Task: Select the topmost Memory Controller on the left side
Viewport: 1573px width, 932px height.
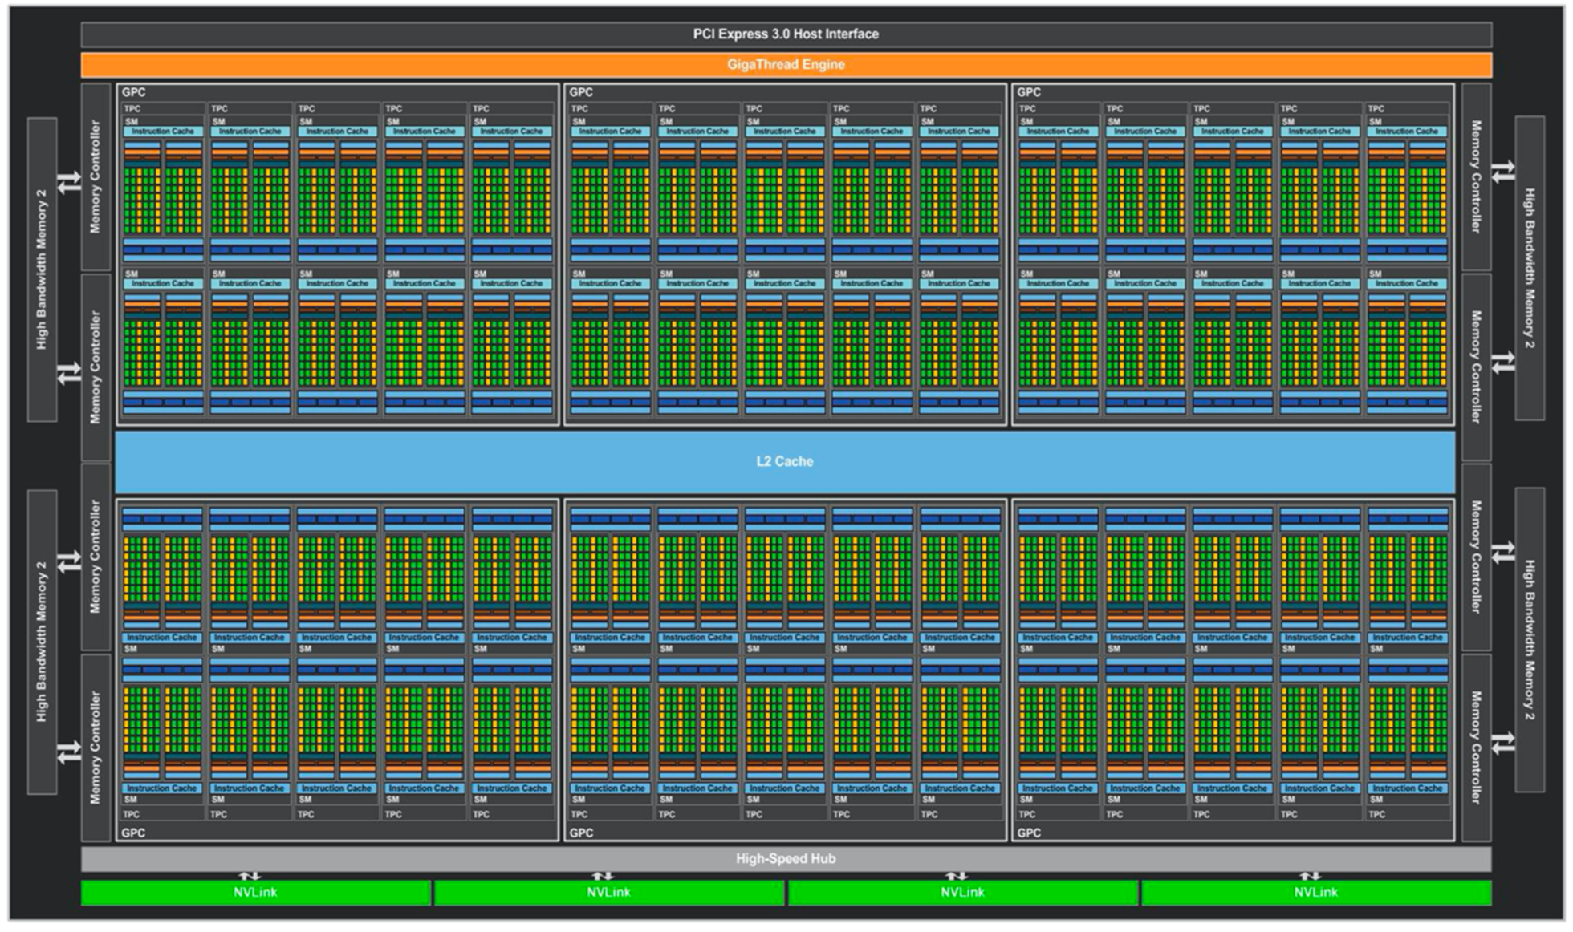Action: click(96, 176)
